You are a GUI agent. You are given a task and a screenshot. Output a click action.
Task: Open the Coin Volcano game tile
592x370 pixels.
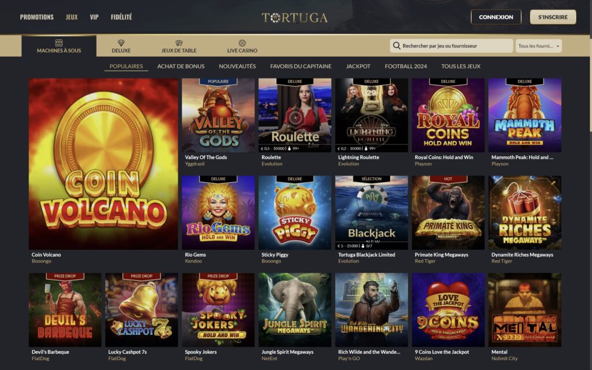point(103,164)
